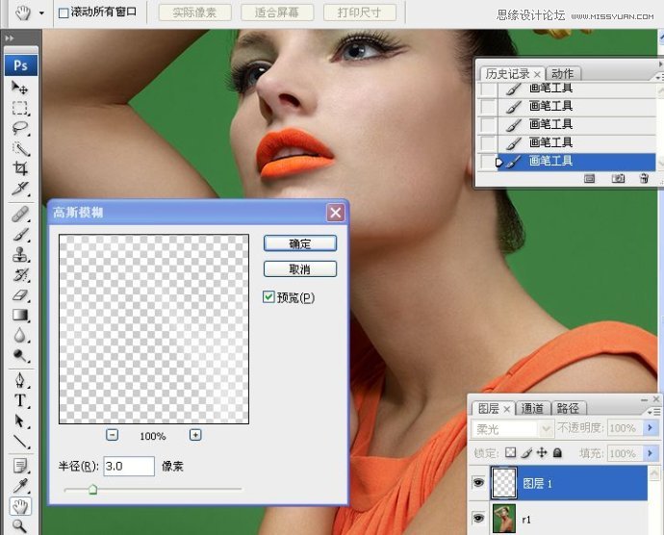664x535 pixels.
Task: Switch to the 图层 tab
Action: (488, 408)
